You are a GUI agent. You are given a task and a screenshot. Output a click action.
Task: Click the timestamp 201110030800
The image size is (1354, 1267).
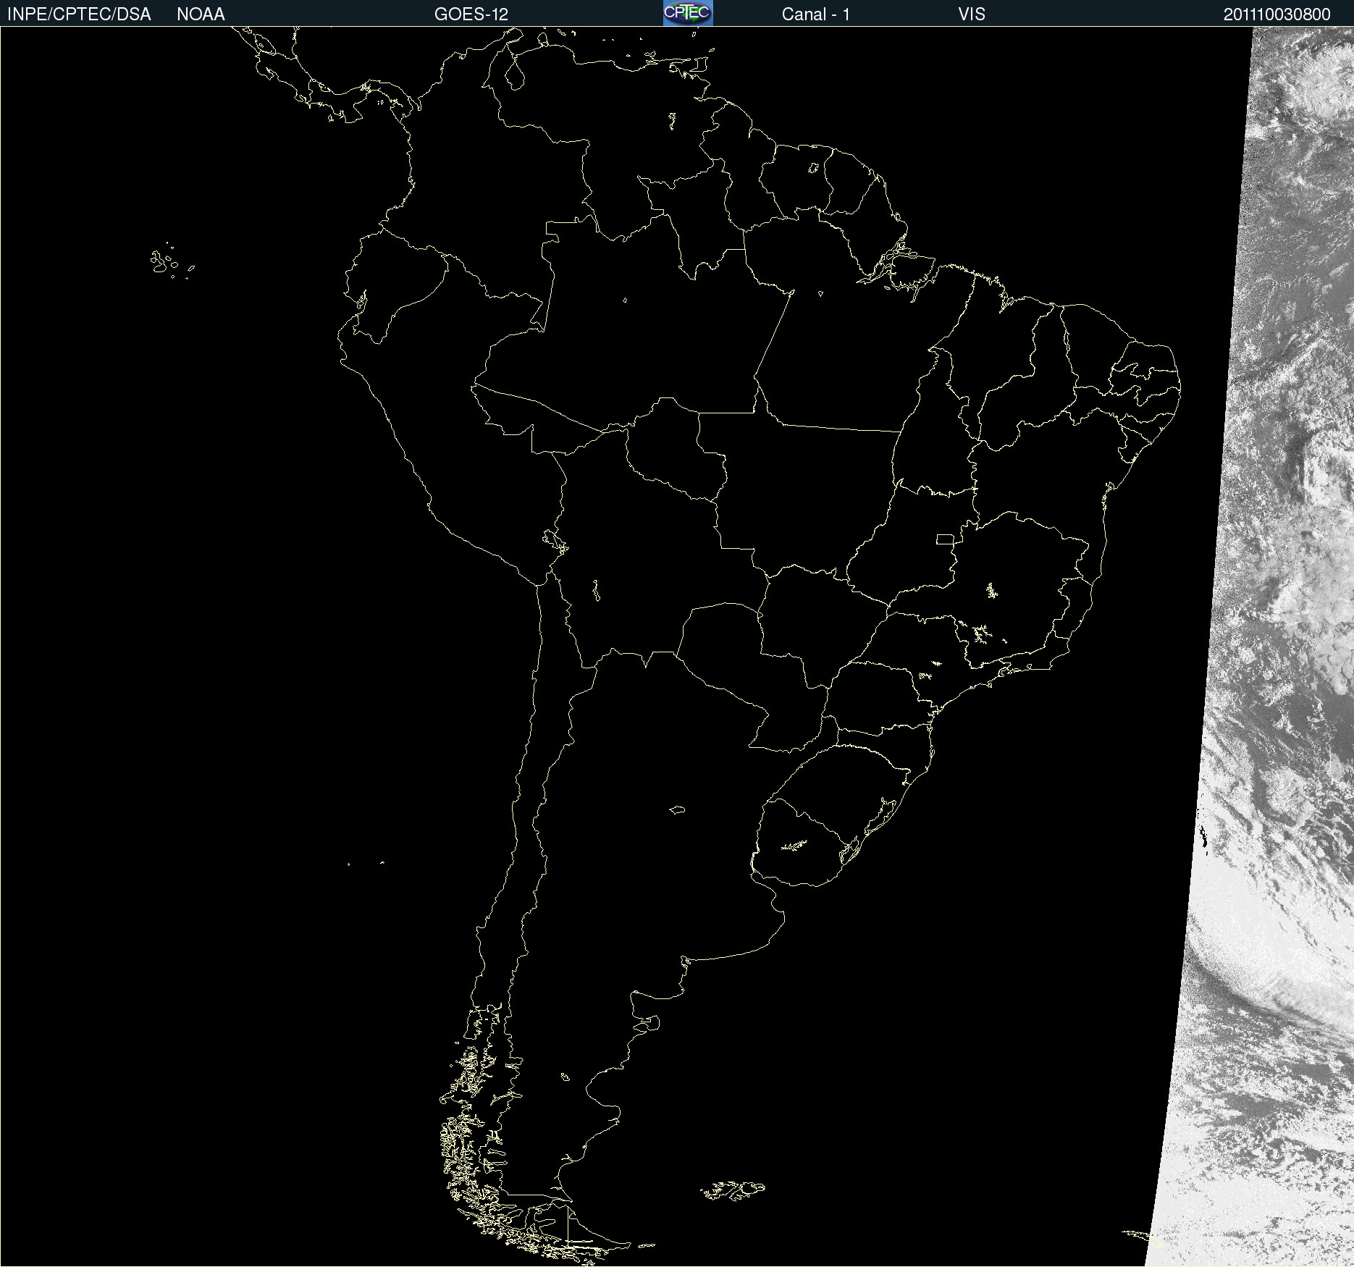1277,14
